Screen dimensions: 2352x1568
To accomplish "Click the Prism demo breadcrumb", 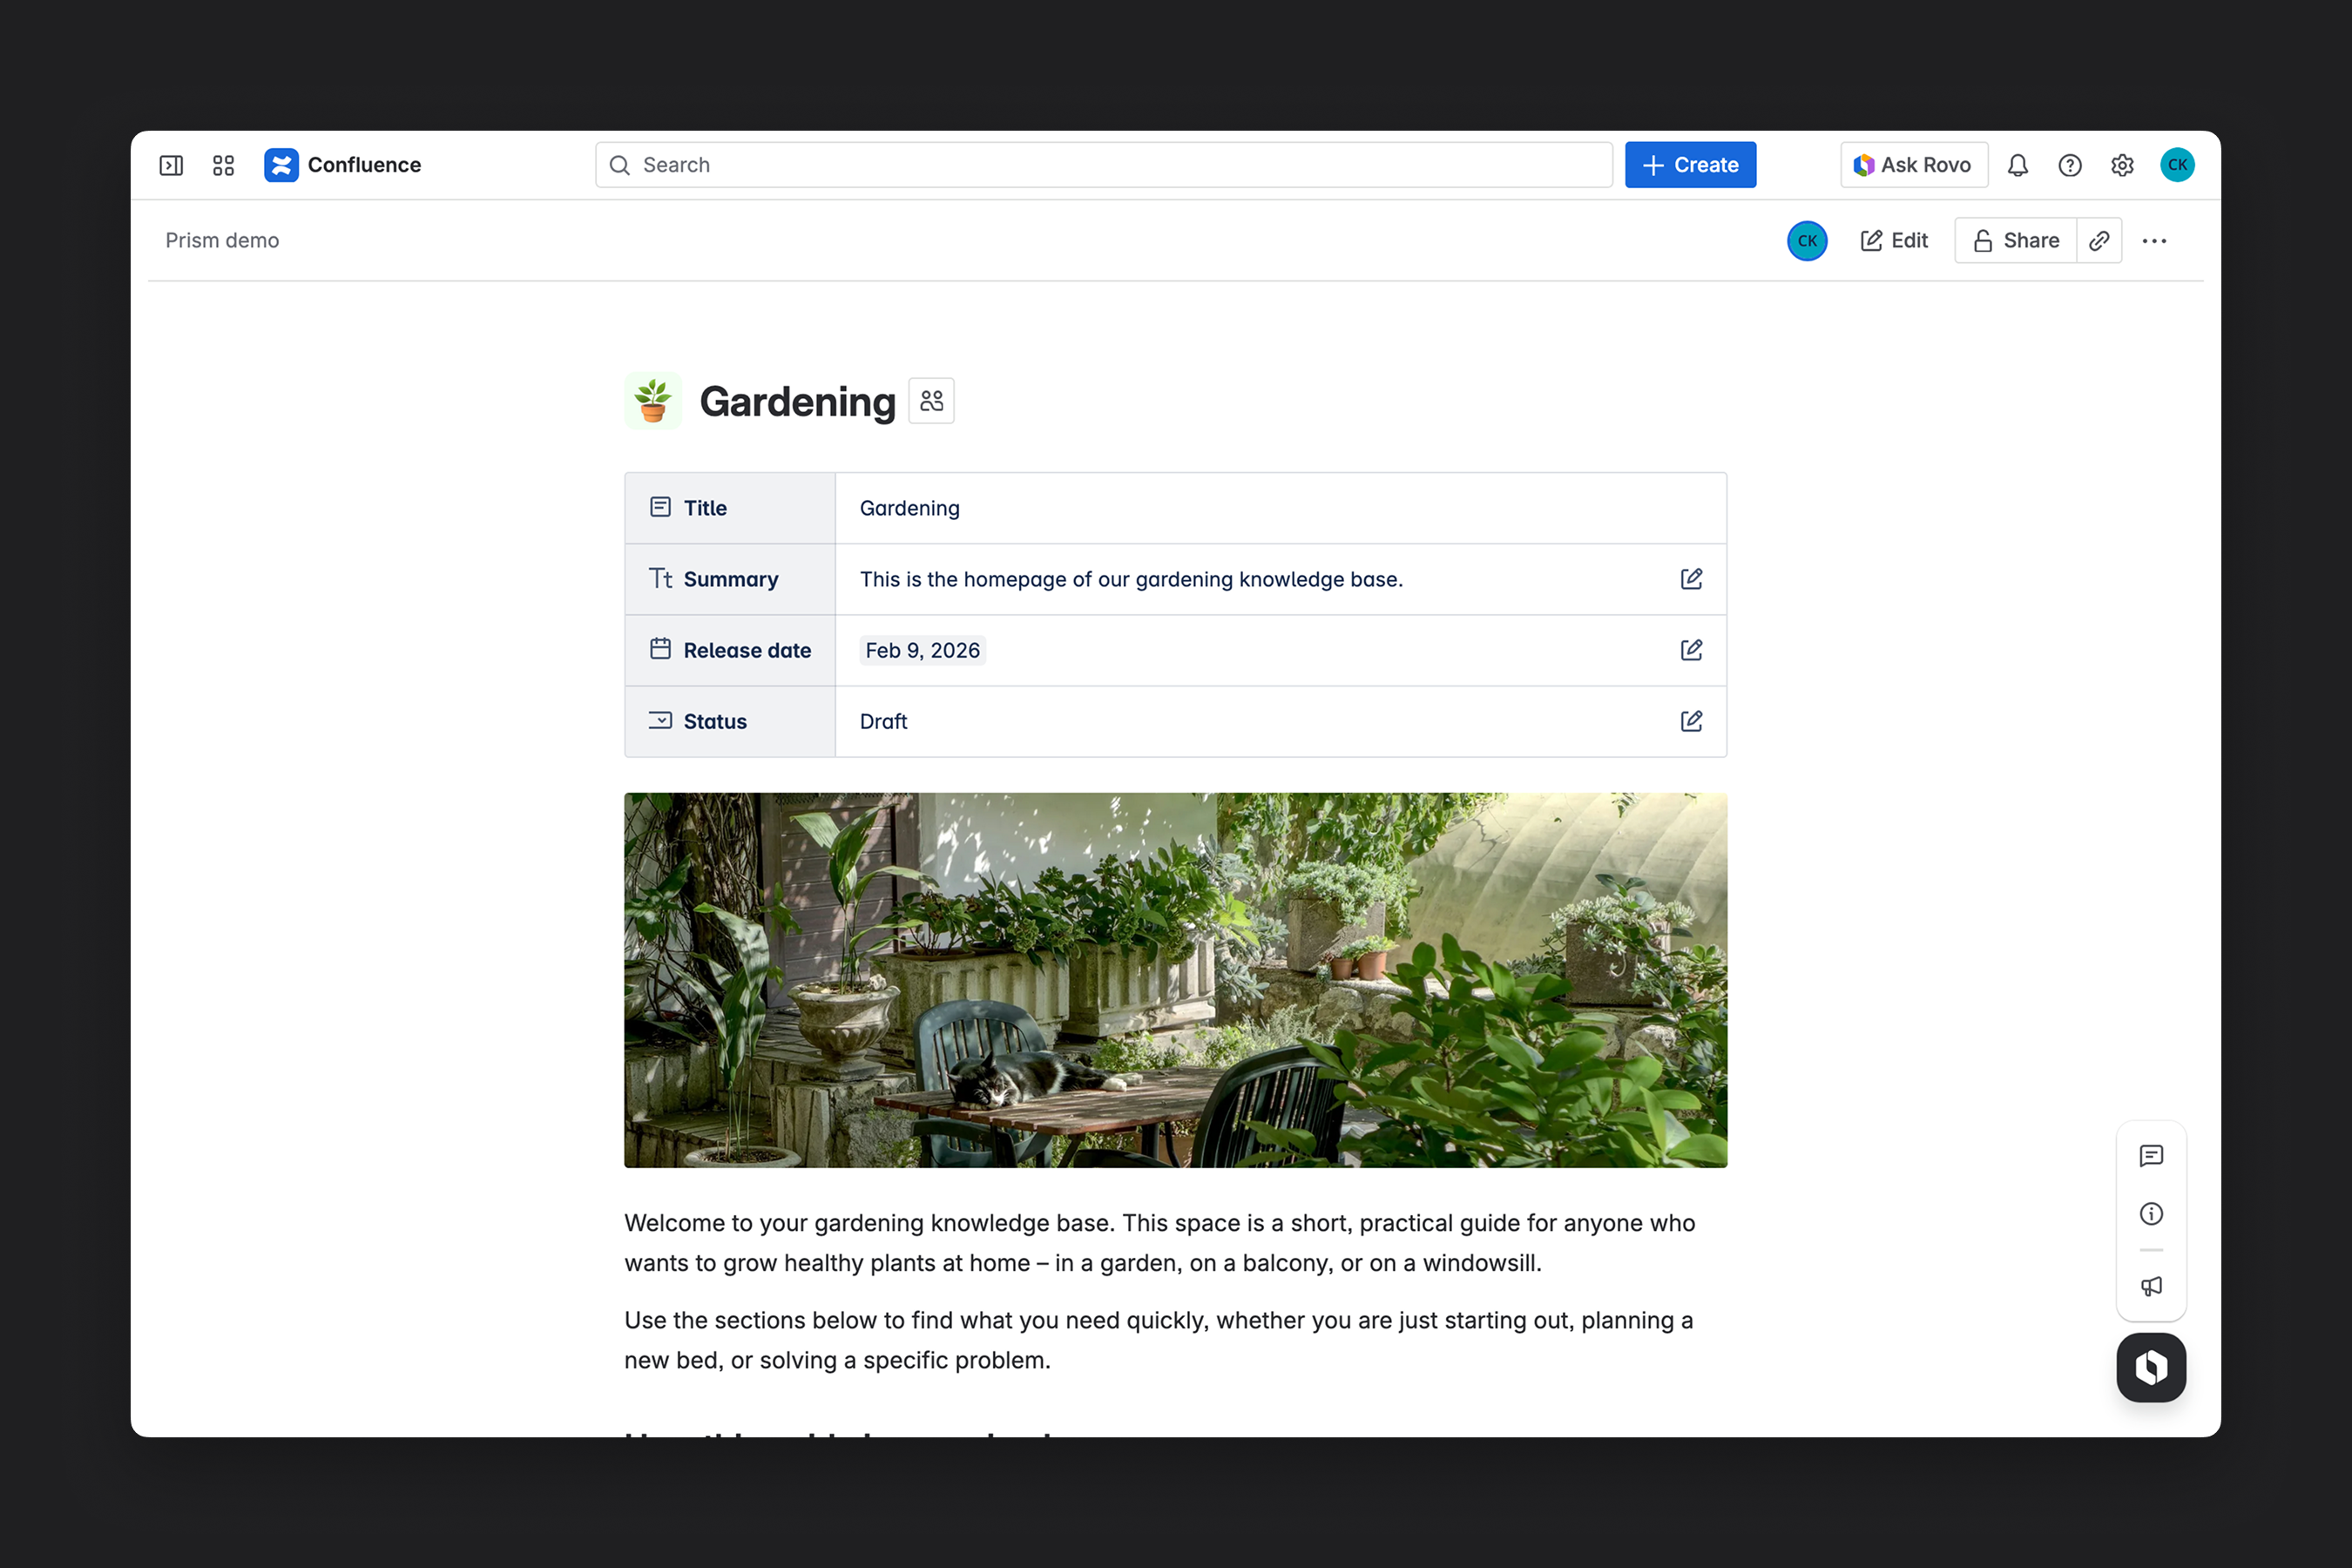I will [x=222, y=240].
